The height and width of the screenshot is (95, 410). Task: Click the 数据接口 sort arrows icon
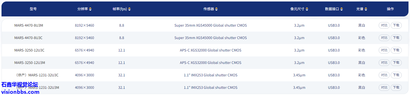pyautogui.click(x=342, y=9)
